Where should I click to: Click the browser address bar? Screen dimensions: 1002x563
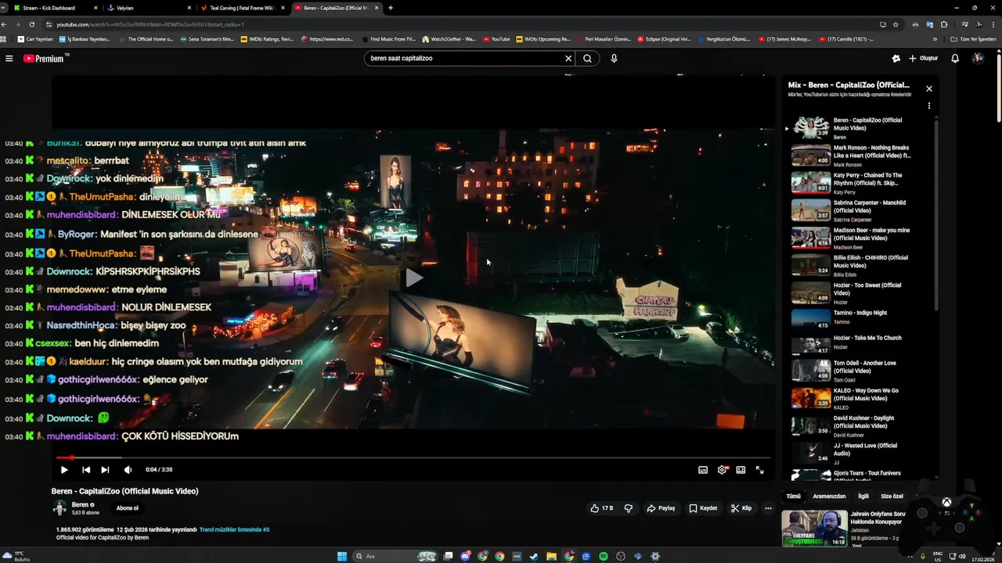click(x=462, y=24)
